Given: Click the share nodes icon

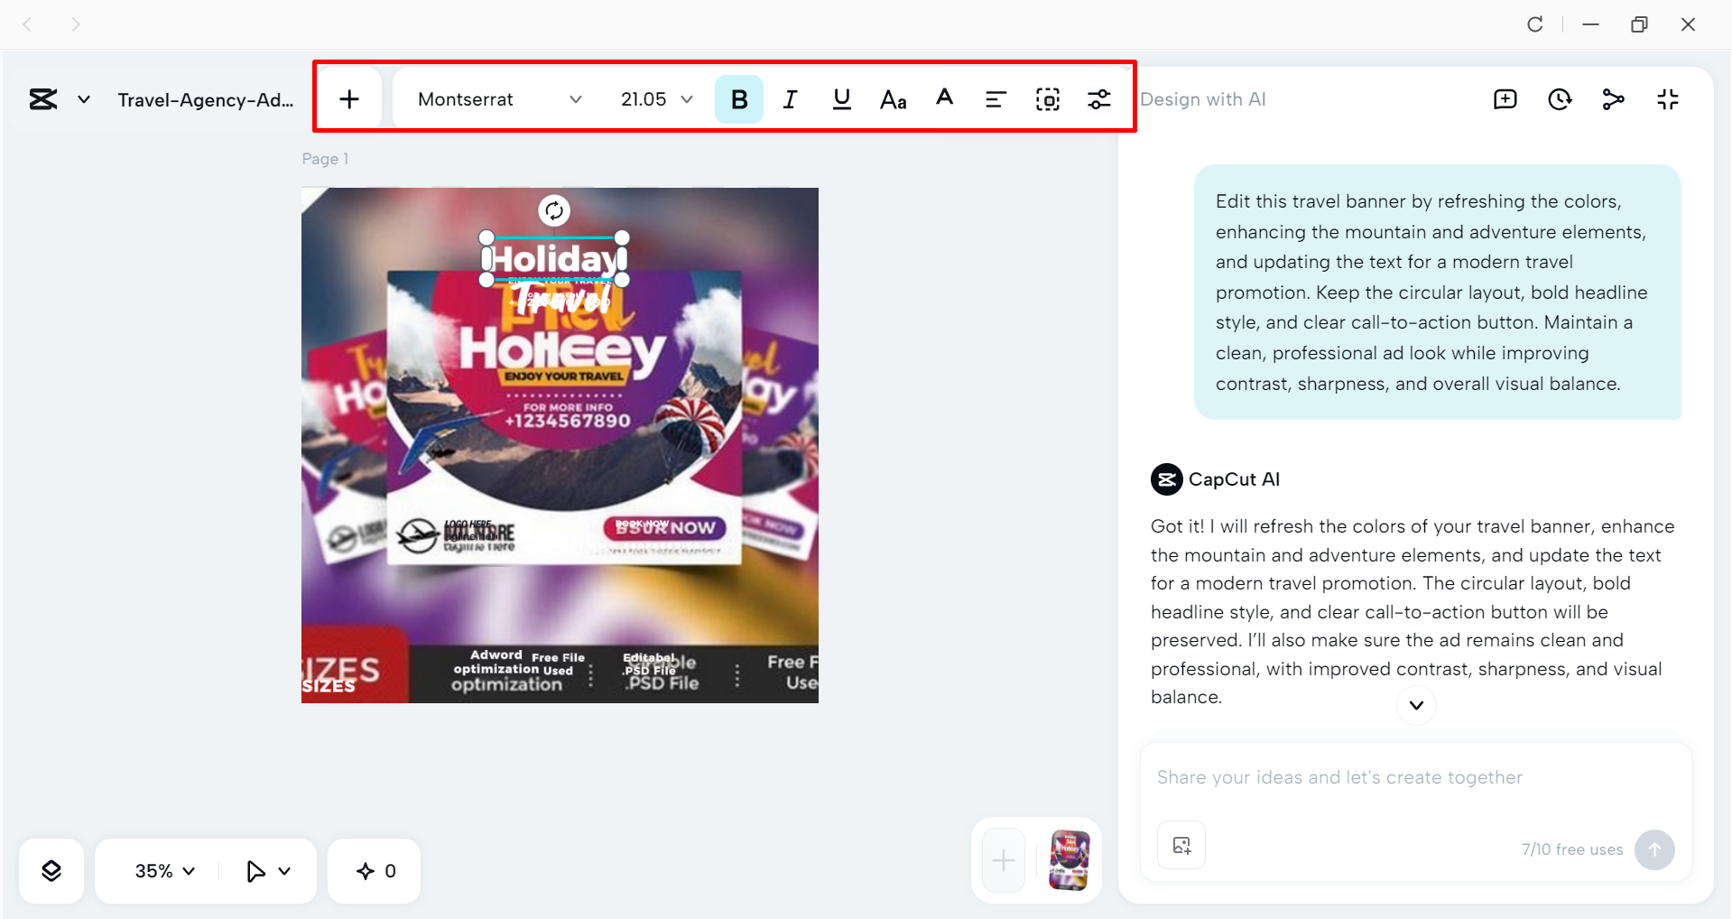Looking at the screenshot, I should pyautogui.click(x=1614, y=99).
